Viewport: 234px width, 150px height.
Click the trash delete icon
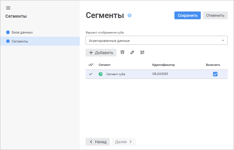(x=122, y=52)
